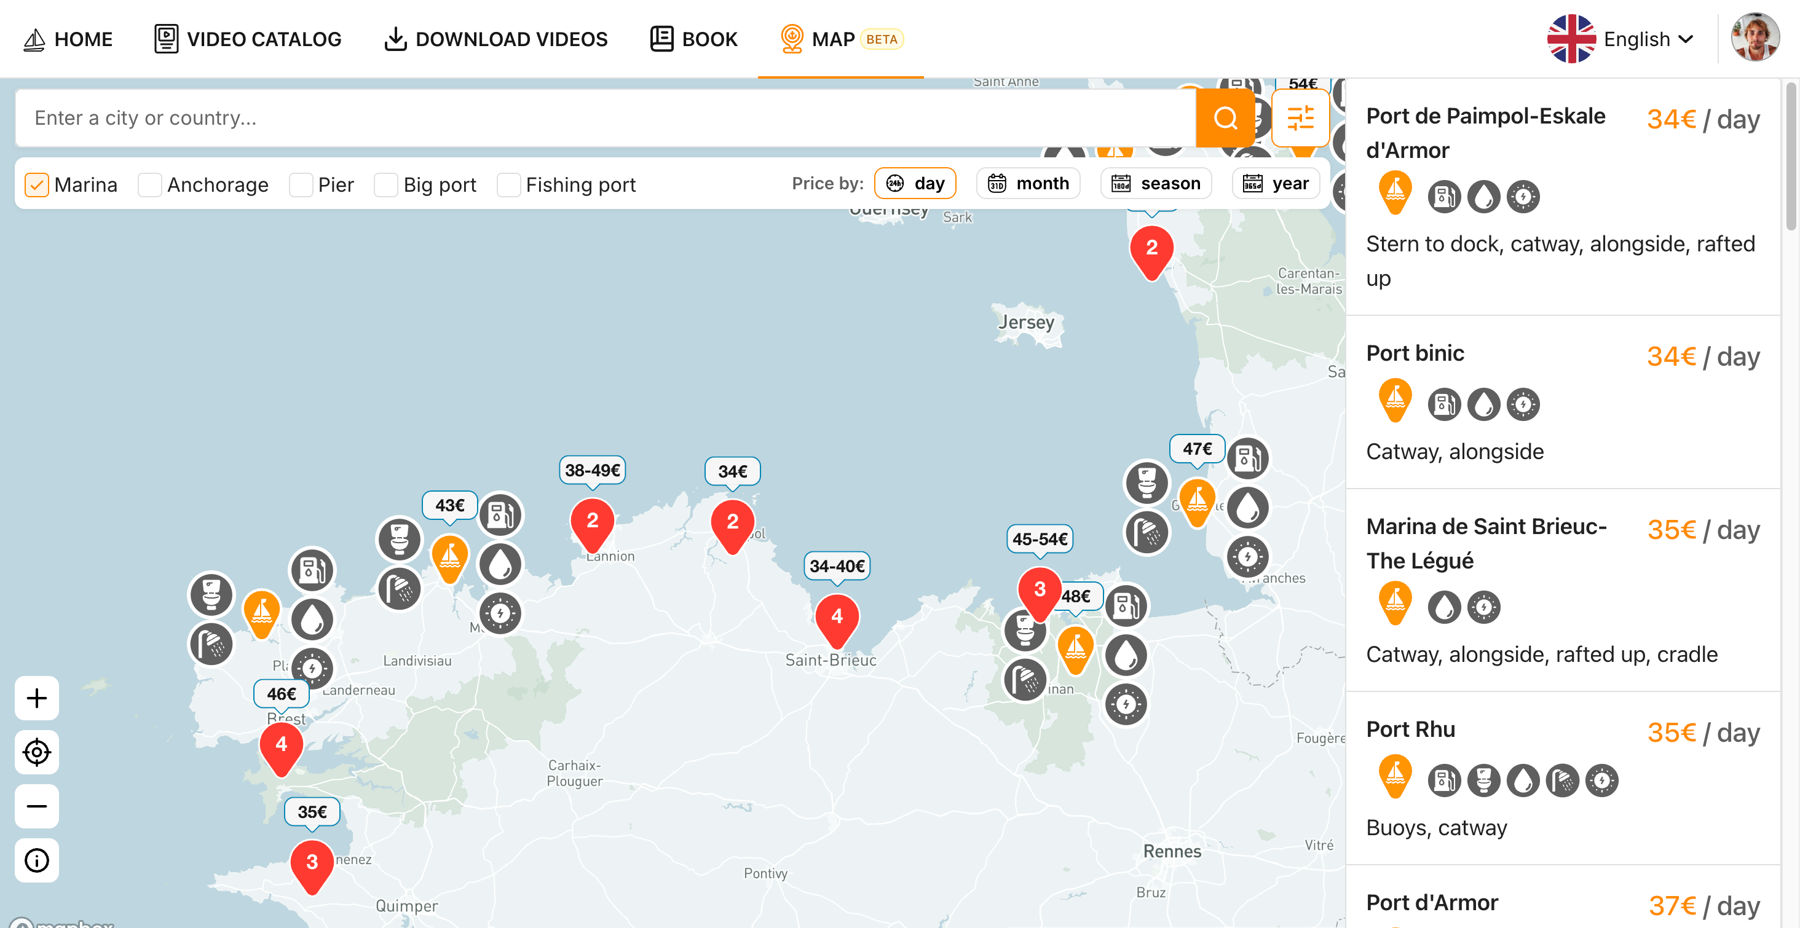Viewport: 1800px width, 928px height.
Task: Check the Big port checkbox
Action: [x=385, y=184]
